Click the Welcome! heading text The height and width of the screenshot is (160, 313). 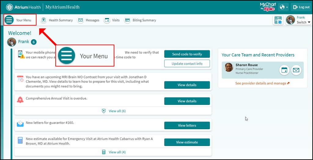pyautogui.click(x=20, y=33)
